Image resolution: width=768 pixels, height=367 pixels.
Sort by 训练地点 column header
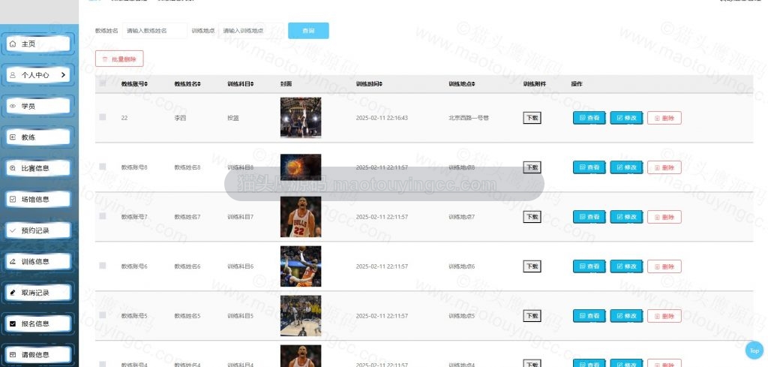pos(462,84)
